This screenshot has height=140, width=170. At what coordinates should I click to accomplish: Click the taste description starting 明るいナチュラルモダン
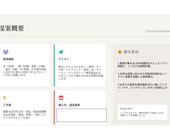coord(81,73)
